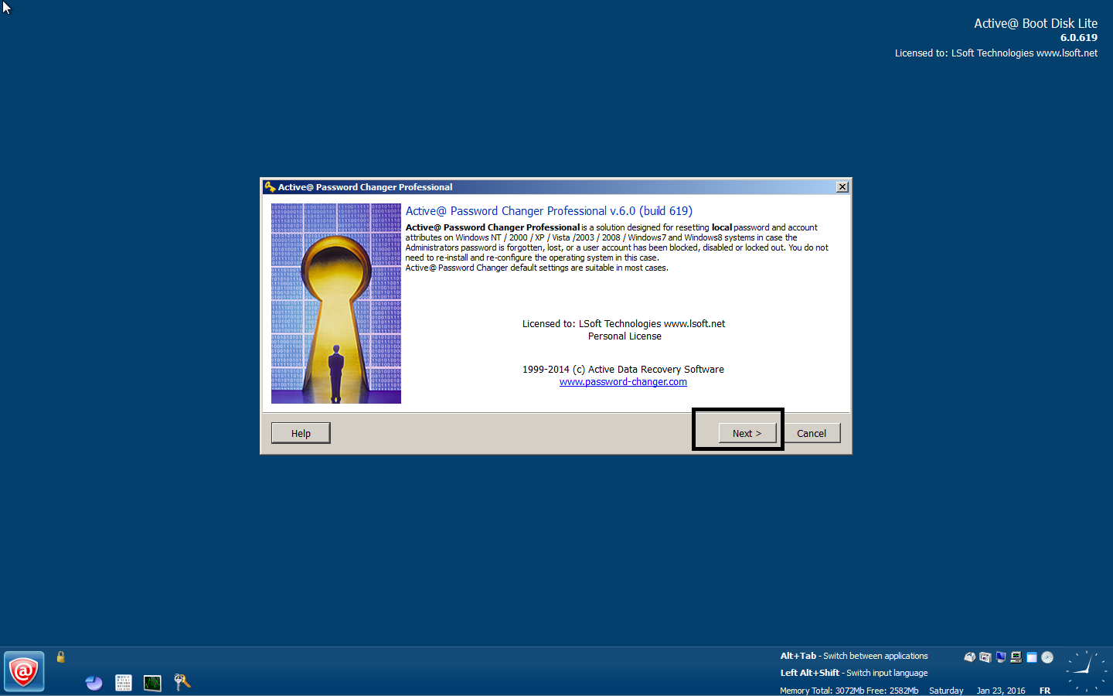The width and height of the screenshot is (1113, 696).
Task: Click the '1999-2014 (c) Active Data Recovery Software' text
Action: point(623,370)
